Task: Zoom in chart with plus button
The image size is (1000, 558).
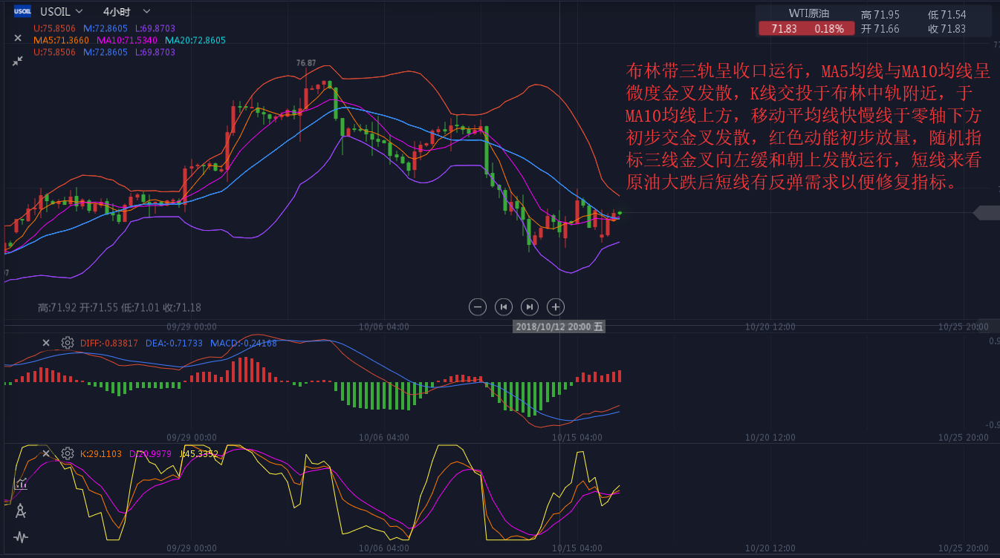Action: pyautogui.click(x=555, y=306)
